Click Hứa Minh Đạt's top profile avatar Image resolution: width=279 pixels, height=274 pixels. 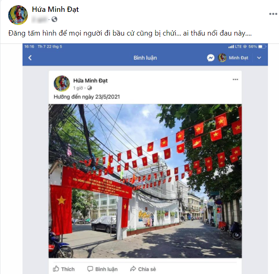pyautogui.click(x=18, y=15)
